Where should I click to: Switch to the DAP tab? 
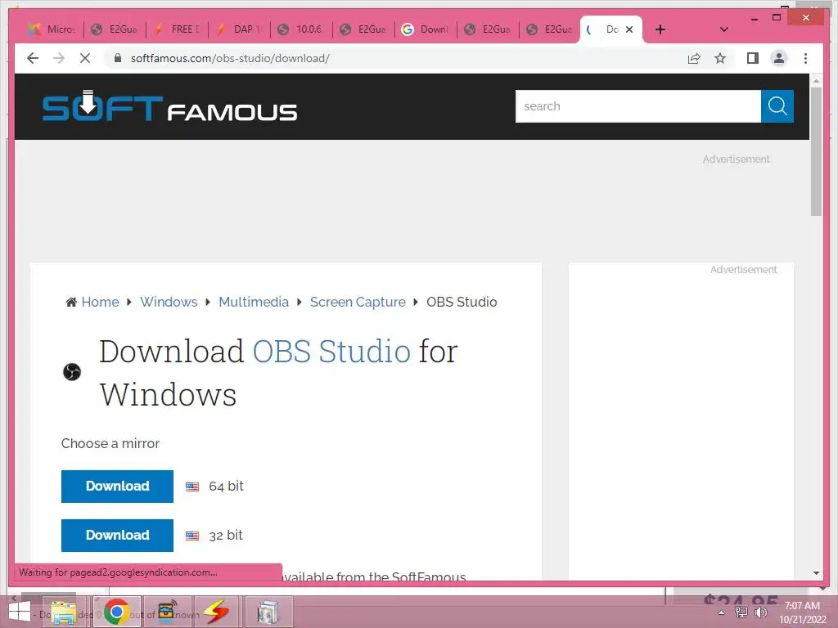pyautogui.click(x=240, y=29)
